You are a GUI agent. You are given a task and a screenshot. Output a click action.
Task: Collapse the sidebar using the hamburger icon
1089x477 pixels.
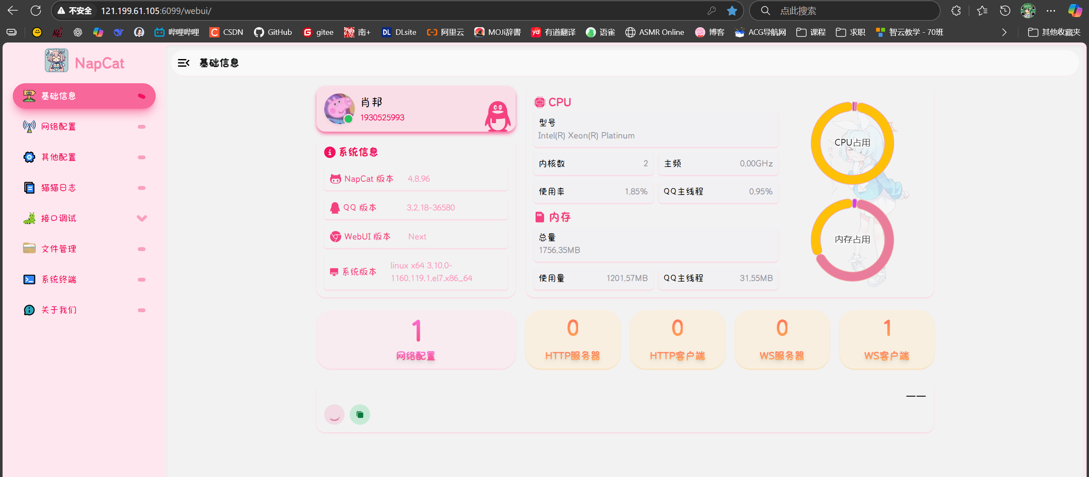tap(184, 62)
